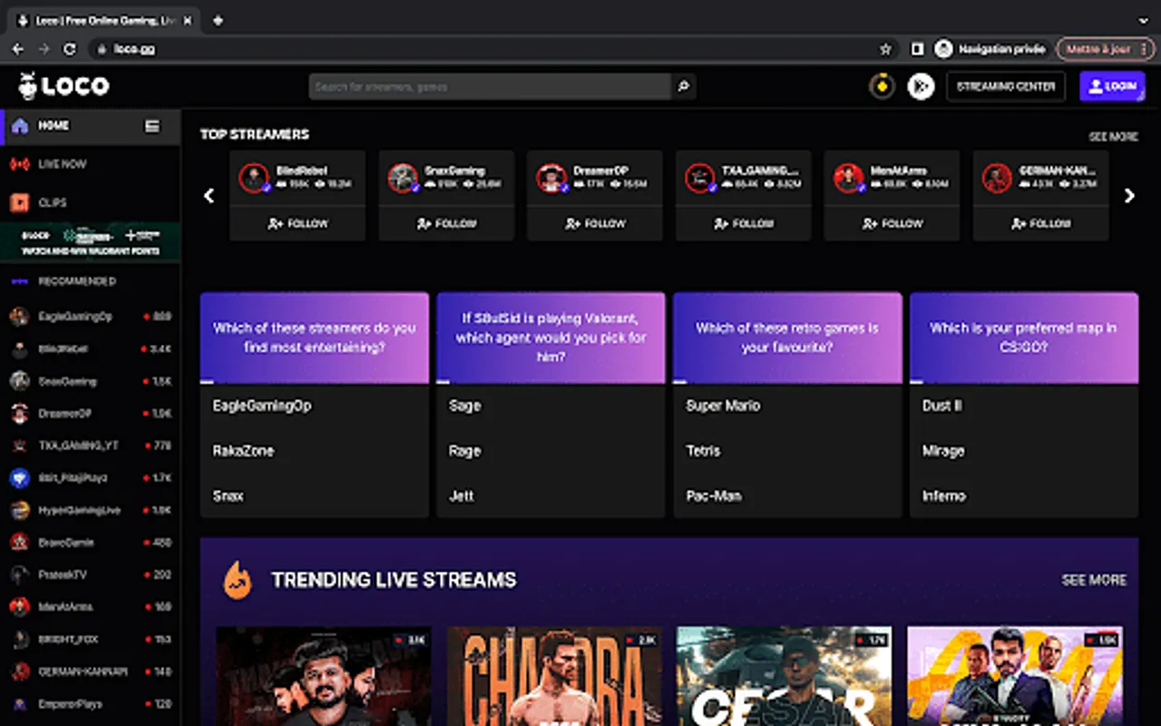Click the Live Now broadcast icon
The width and height of the screenshot is (1161, 726).
(x=20, y=164)
